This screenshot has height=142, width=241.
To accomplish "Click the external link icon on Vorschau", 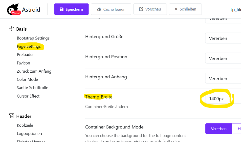I will click(x=141, y=9).
